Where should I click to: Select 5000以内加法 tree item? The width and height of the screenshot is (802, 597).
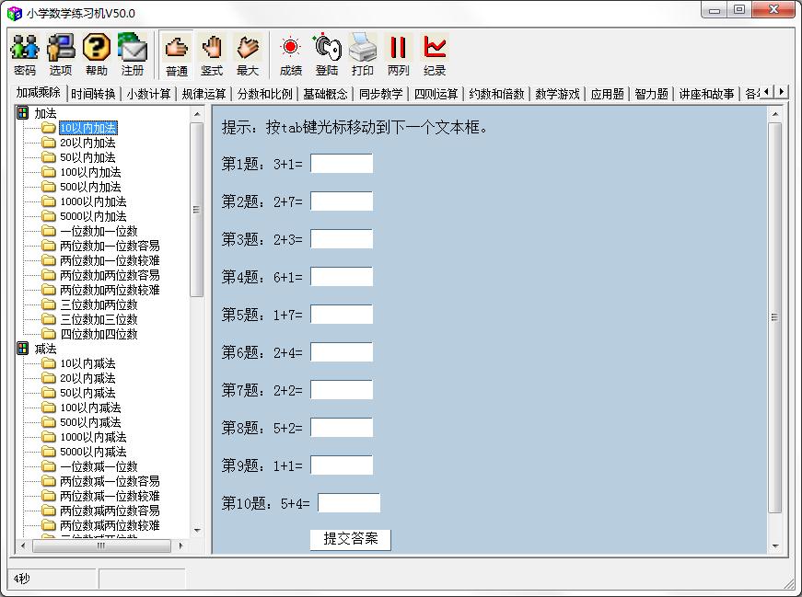[x=93, y=216]
